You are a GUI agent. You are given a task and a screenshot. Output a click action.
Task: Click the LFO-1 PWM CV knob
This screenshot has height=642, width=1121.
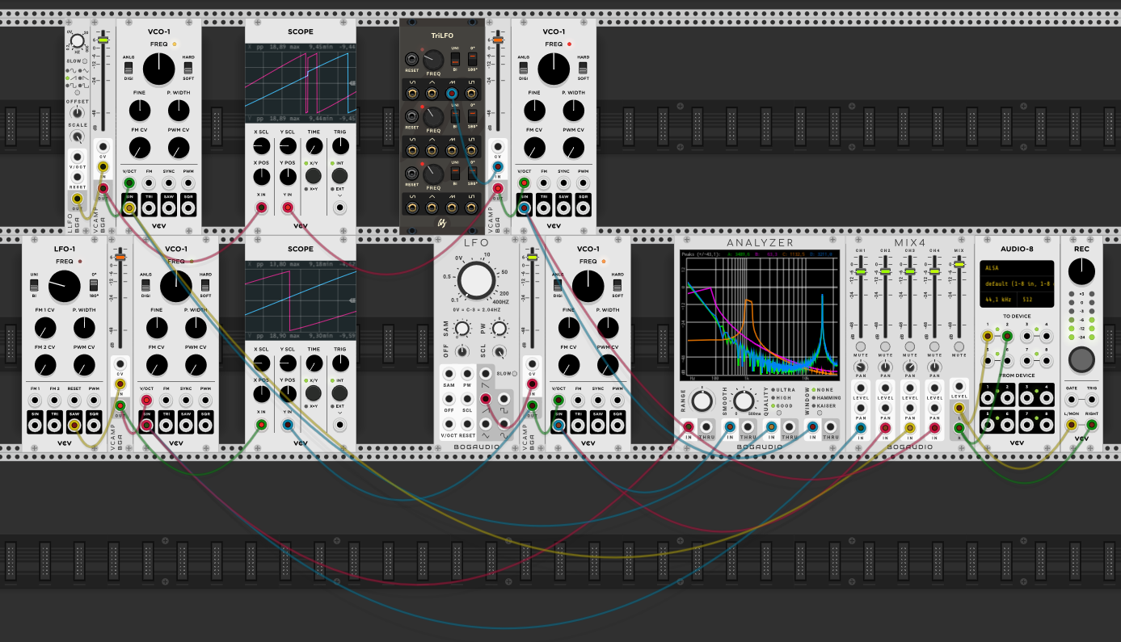84,365
